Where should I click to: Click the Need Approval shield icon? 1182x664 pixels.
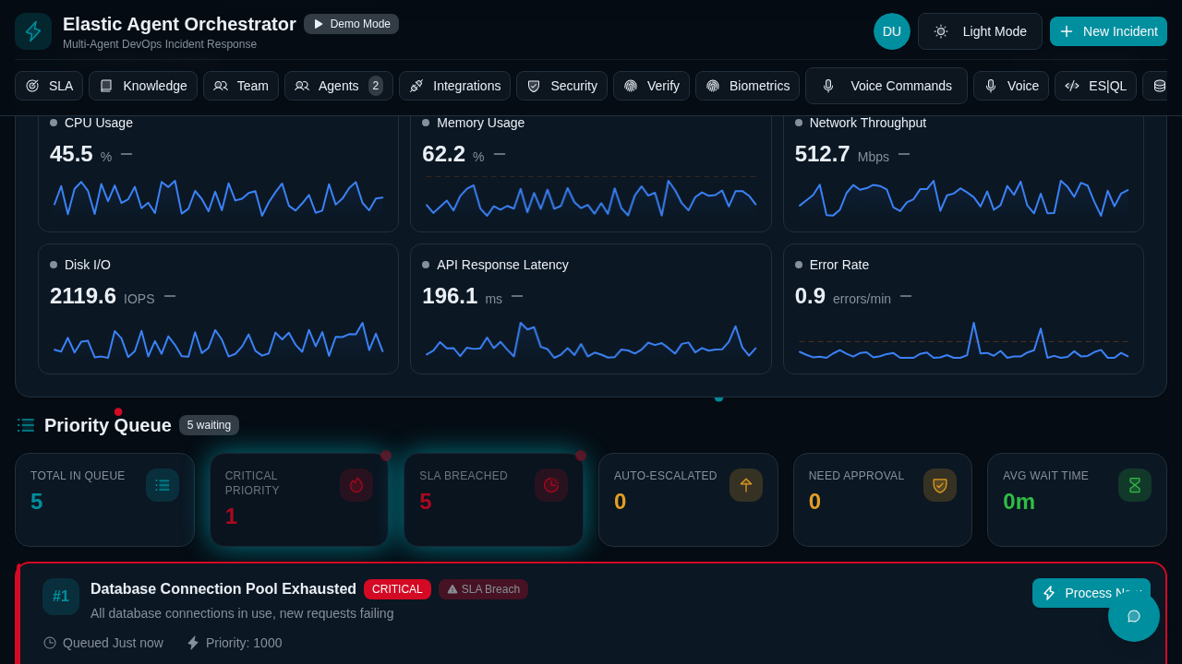[940, 485]
